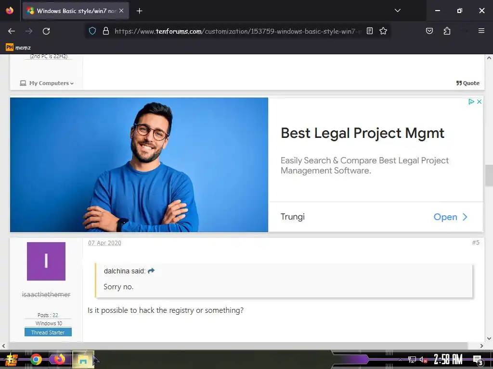493x369 pixels.
Task: Switch to Firefox in the taskbar
Action: pyautogui.click(x=59, y=359)
